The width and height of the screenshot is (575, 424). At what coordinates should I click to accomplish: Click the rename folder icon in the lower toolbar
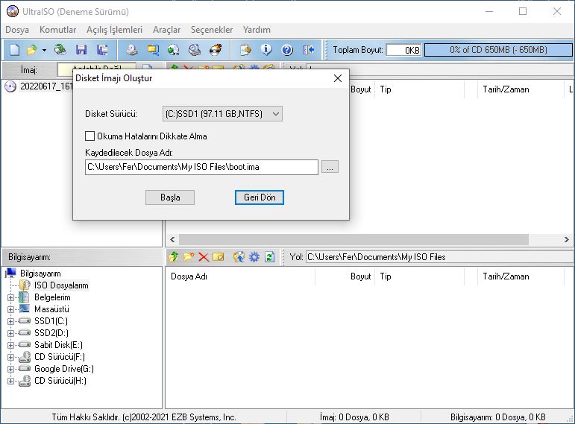pos(219,257)
